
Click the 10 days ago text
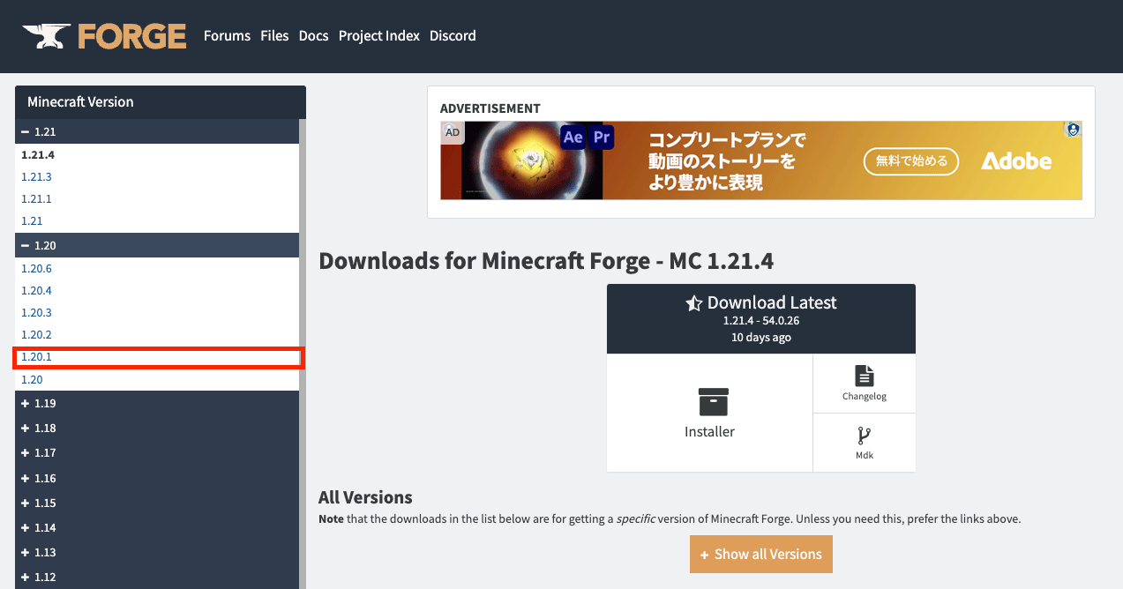tap(761, 338)
